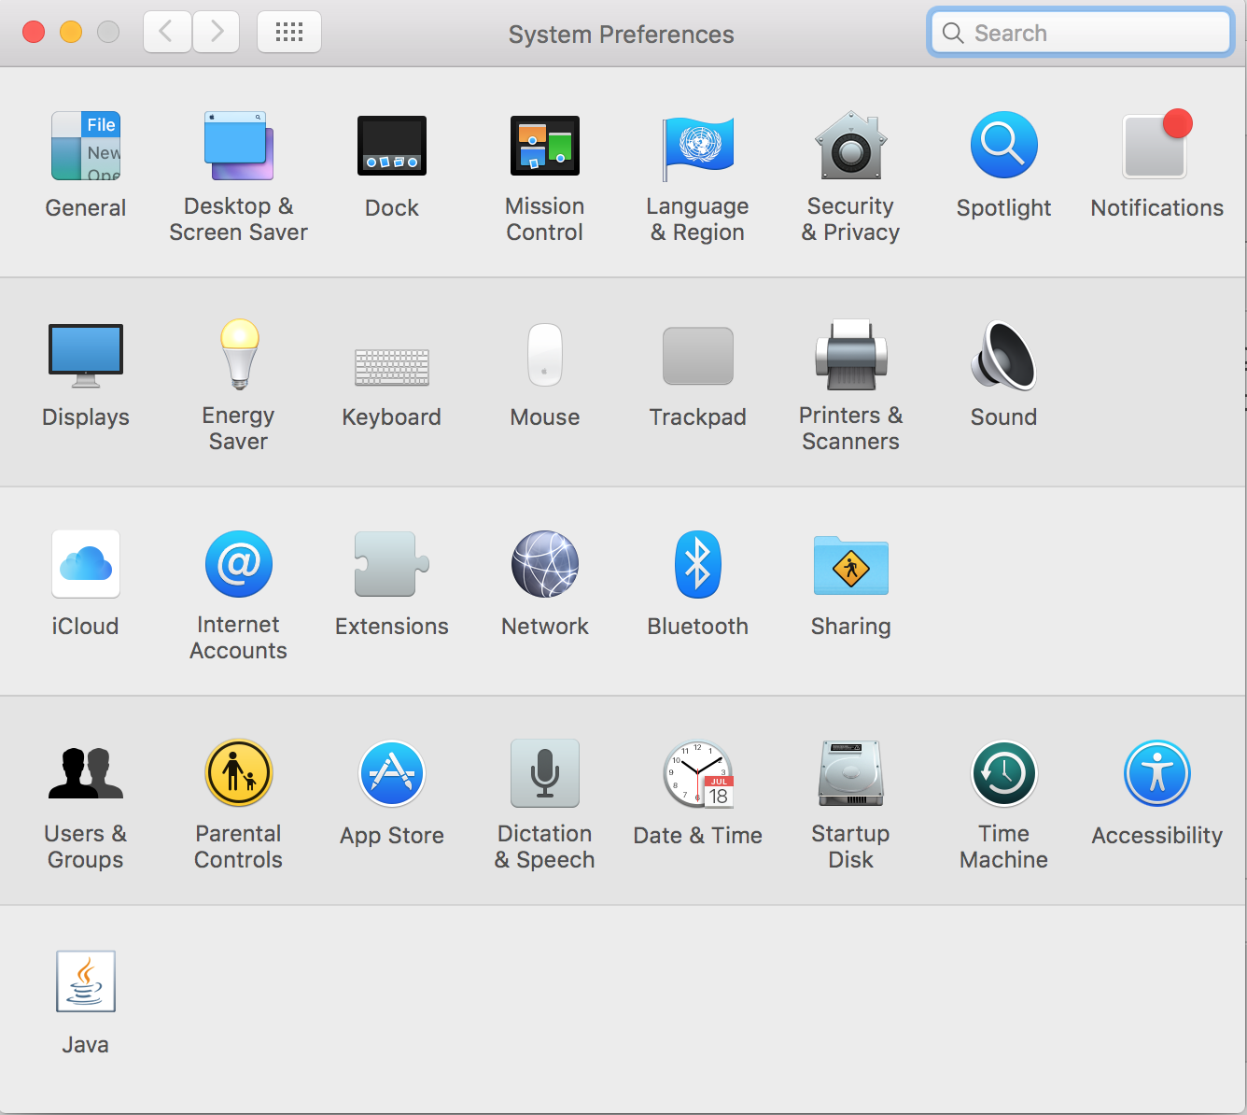The width and height of the screenshot is (1247, 1115).
Task: Open the Keyboard preferences icon
Action: click(x=392, y=367)
